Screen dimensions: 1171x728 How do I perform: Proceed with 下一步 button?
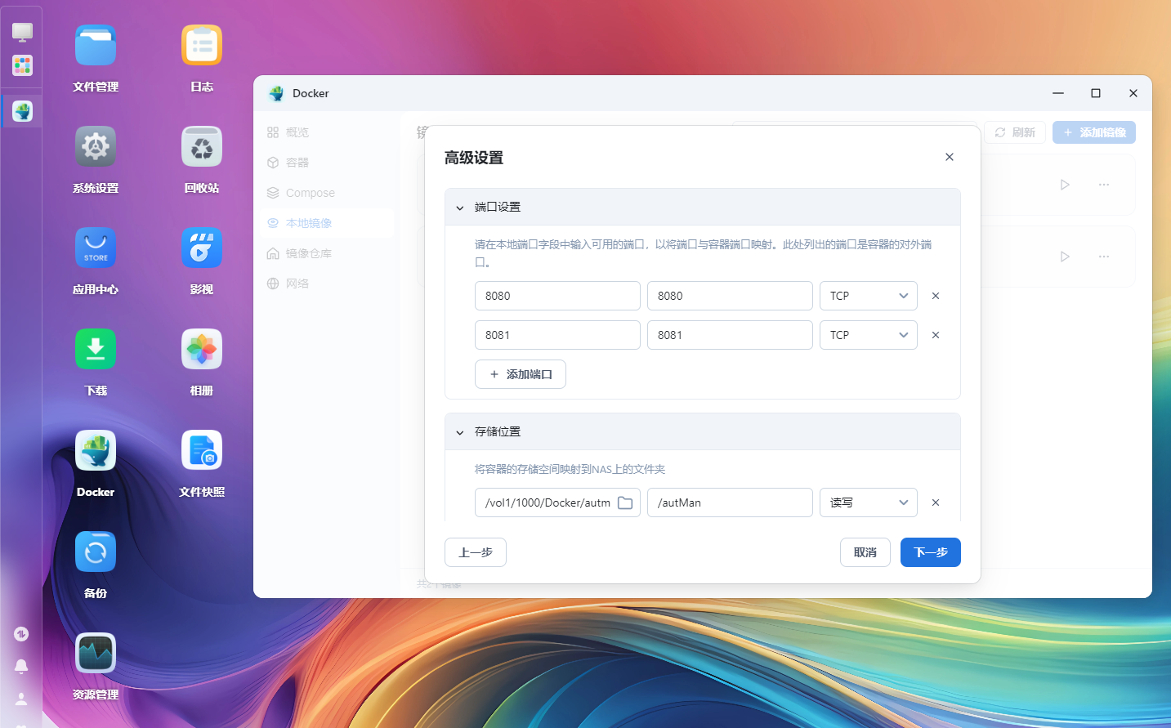click(x=930, y=552)
